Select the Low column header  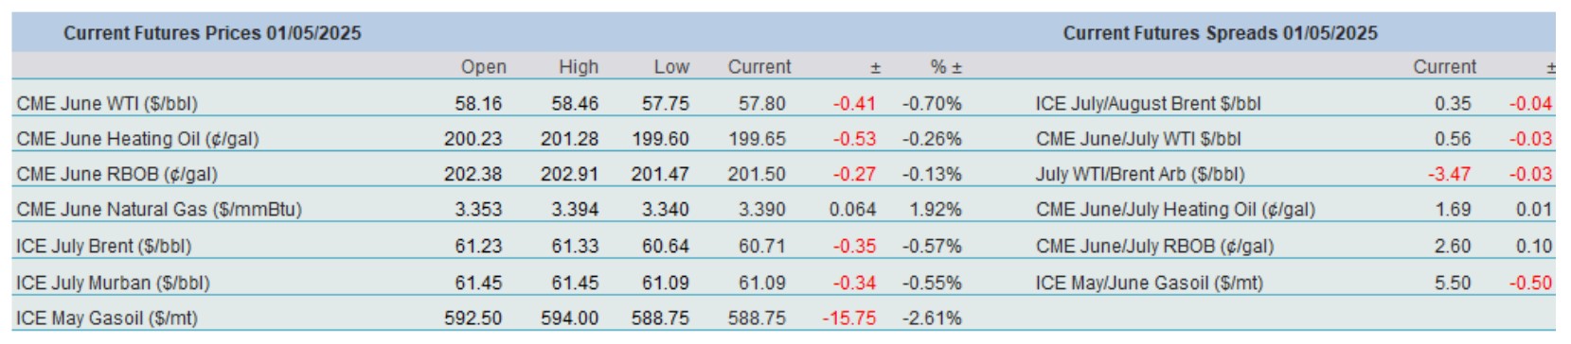pyautogui.click(x=671, y=67)
